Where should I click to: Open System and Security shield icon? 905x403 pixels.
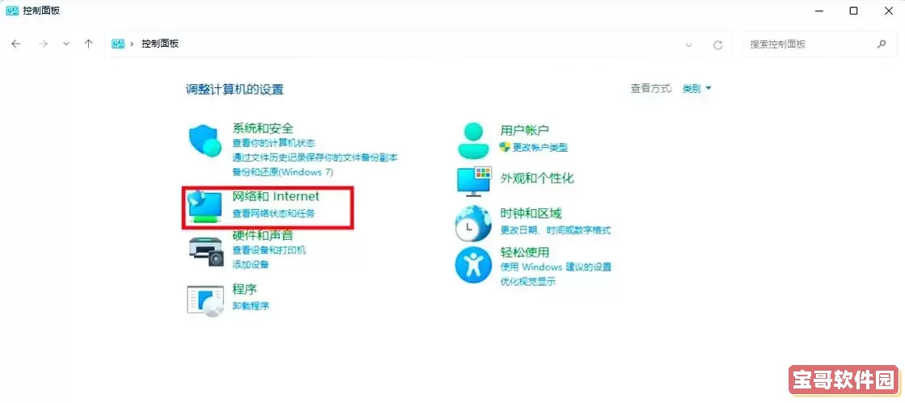[x=205, y=141]
